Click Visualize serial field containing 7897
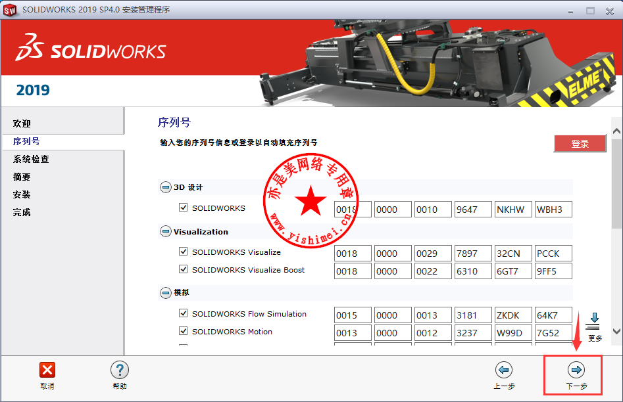Image resolution: width=623 pixels, height=402 pixels. (473, 254)
